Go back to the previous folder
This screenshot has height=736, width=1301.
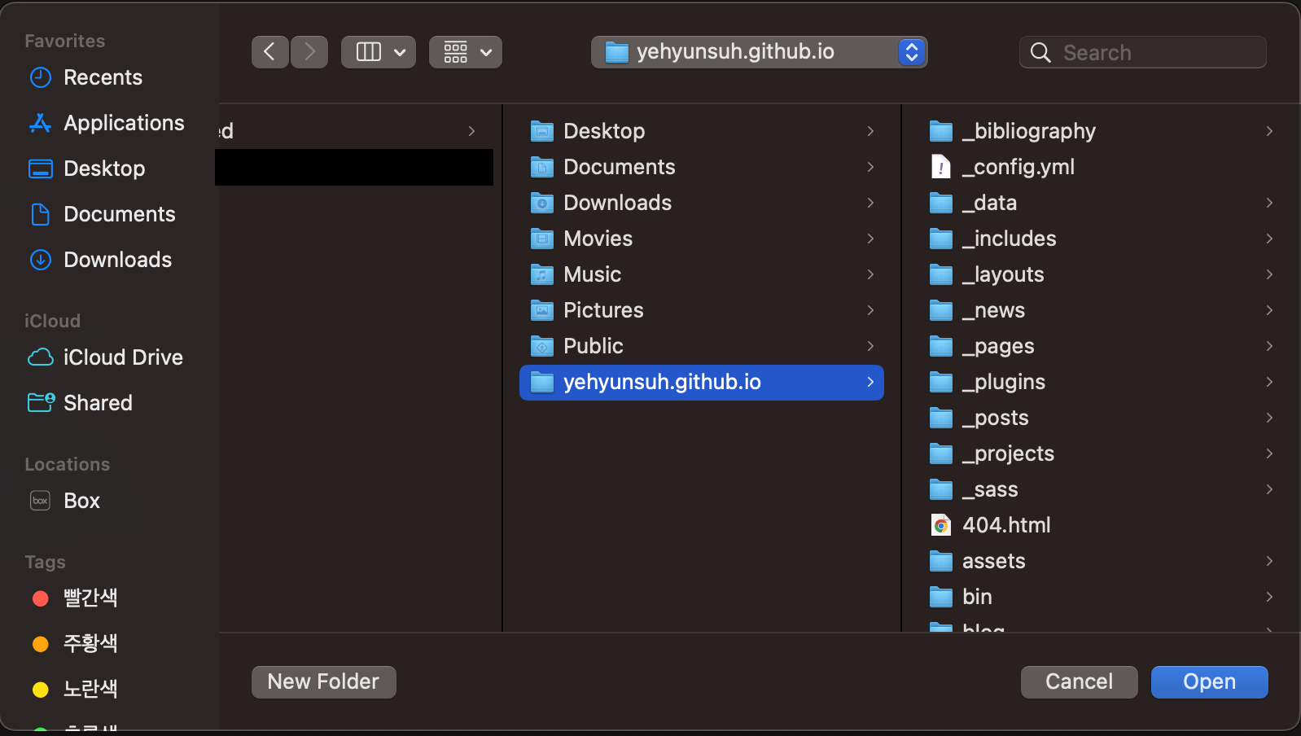point(269,52)
